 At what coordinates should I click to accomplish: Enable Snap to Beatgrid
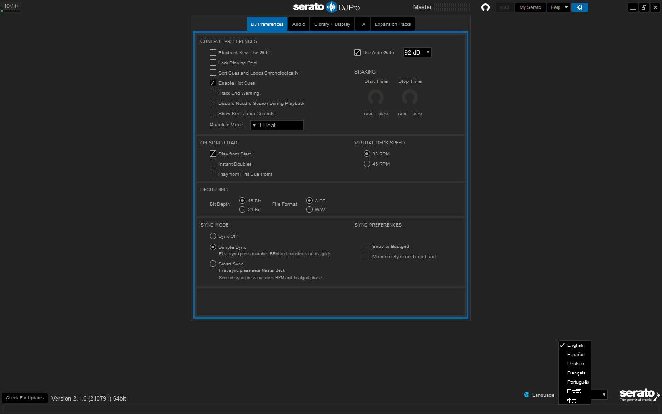367,246
